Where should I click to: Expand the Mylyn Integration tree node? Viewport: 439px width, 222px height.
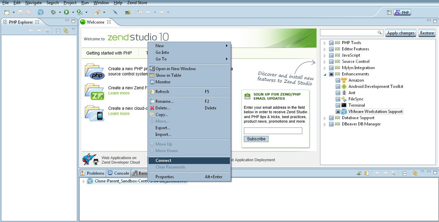tap(325, 68)
